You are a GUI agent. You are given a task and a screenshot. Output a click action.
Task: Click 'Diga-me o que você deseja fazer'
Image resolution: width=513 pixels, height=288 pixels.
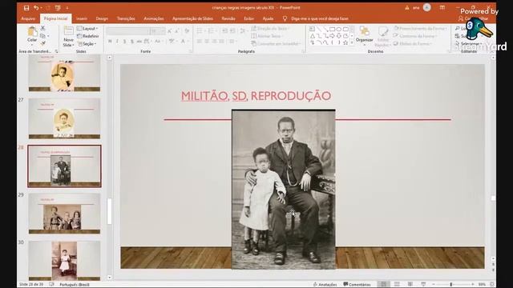point(320,18)
